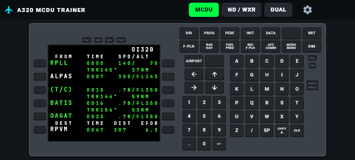Click the FM1 annunciator light

[x=87, y=40]
